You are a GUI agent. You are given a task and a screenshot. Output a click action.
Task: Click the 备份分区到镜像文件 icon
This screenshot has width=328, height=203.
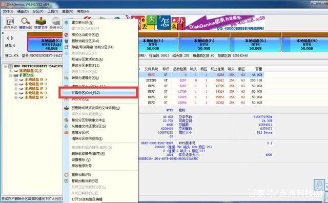pos(66,120)
